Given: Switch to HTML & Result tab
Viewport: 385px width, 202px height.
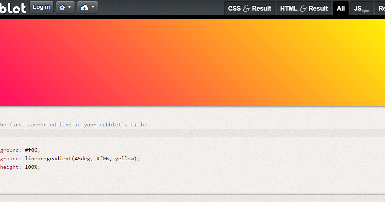Looking at the screenshot, I should coord(304,8).
